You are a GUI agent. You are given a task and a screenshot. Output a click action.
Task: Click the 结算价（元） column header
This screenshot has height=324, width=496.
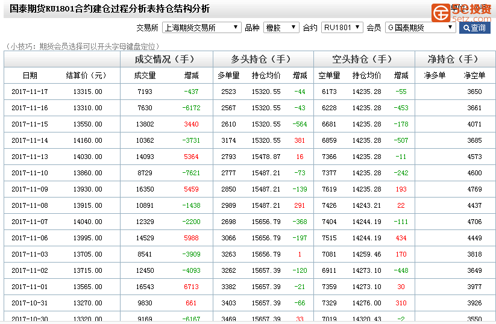(x=86, y=75)
